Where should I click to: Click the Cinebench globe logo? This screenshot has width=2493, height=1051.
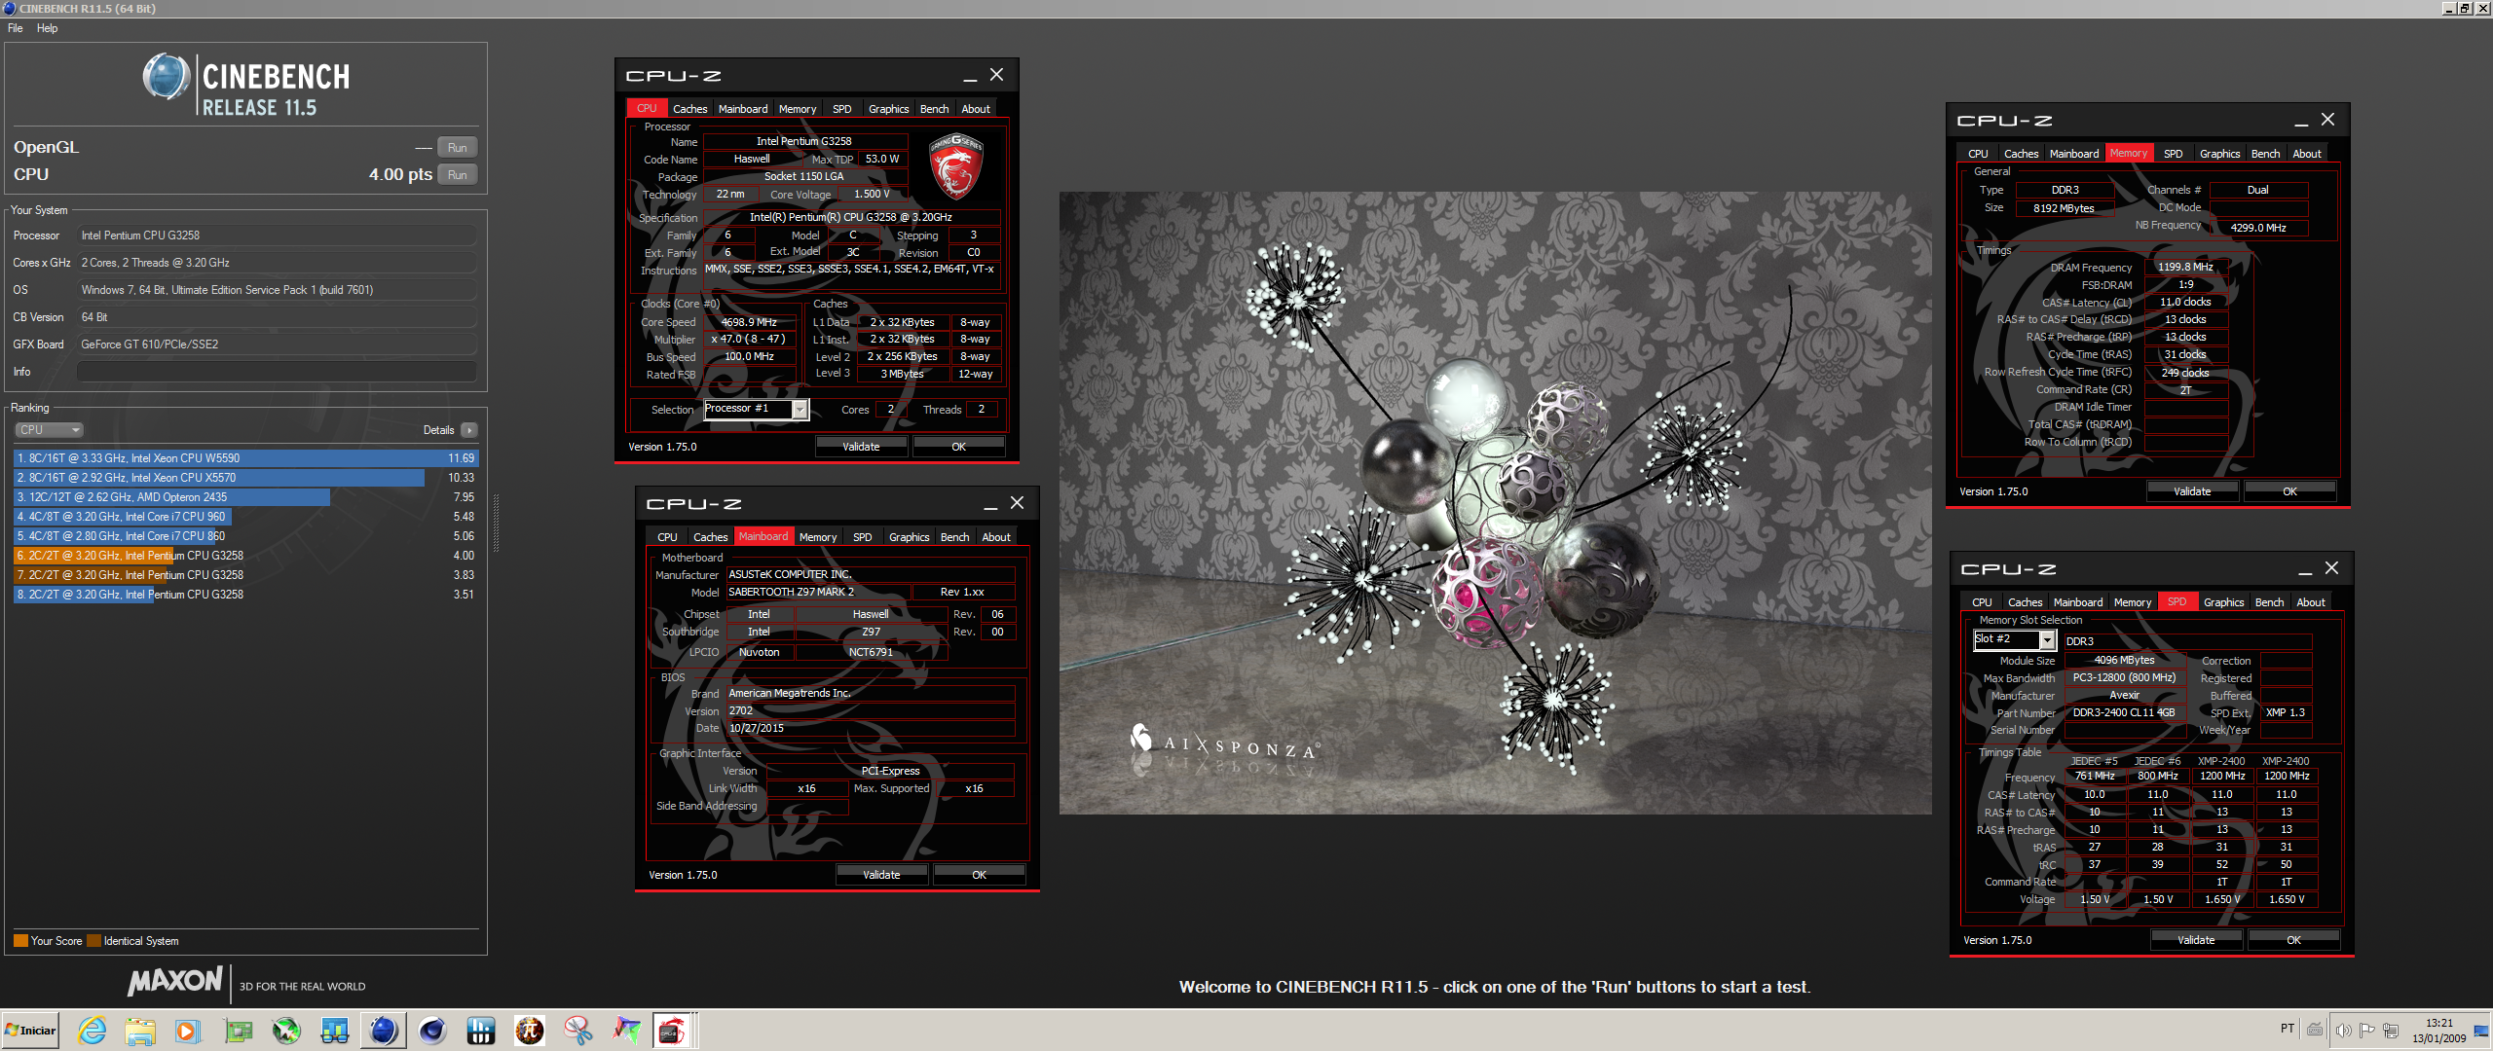point(167,77)
